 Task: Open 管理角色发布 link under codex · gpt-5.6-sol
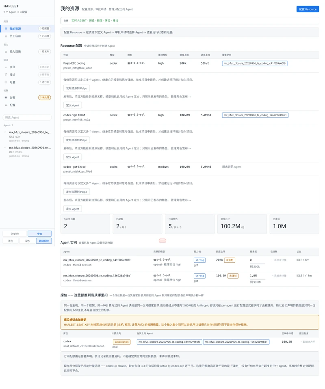coord(181,200)
